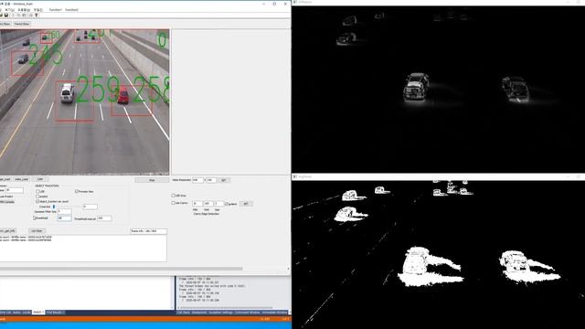Enable the Use Canny checkbox
Image resolution: width=585 pixels, height=329 pixels.
tap(173, 203)
